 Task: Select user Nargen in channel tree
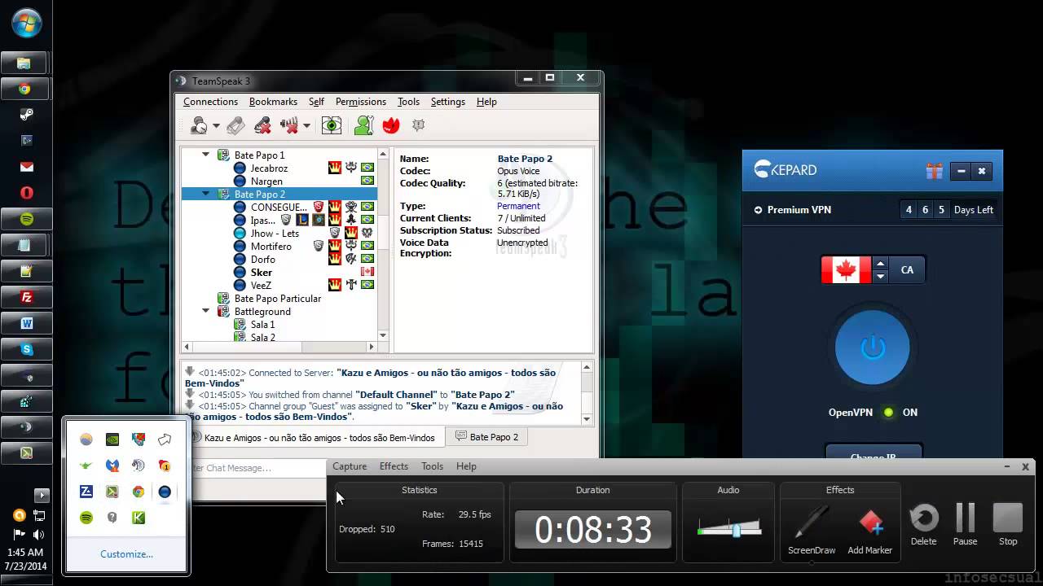(266, 181)
